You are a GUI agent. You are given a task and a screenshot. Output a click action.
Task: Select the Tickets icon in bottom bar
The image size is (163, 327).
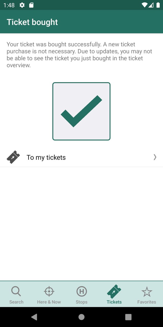114,291
